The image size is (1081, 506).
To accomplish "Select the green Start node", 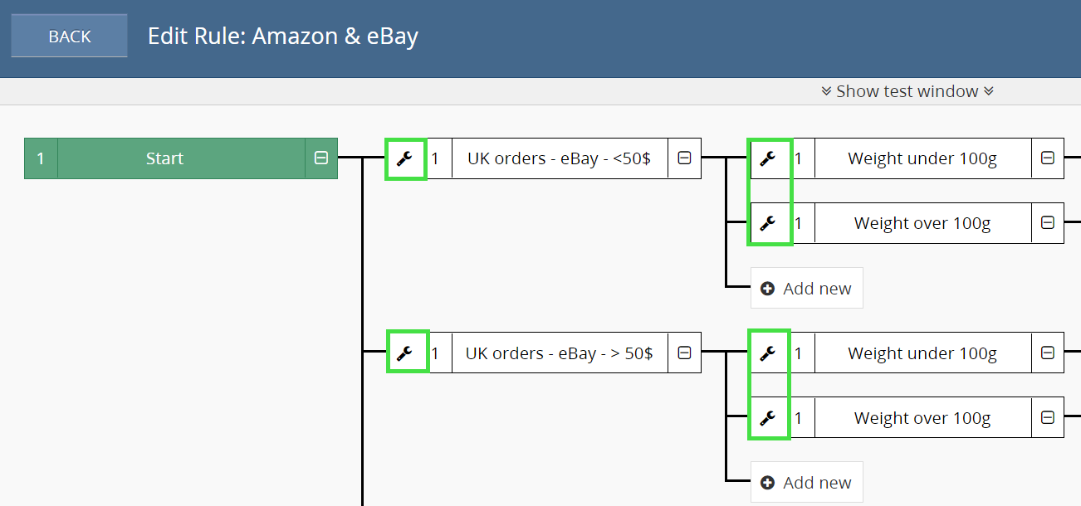I will click(164, 158).
